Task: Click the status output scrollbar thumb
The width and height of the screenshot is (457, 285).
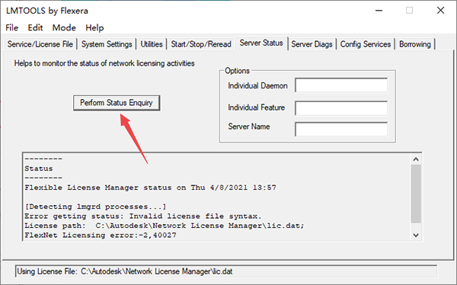Action: 416,194
